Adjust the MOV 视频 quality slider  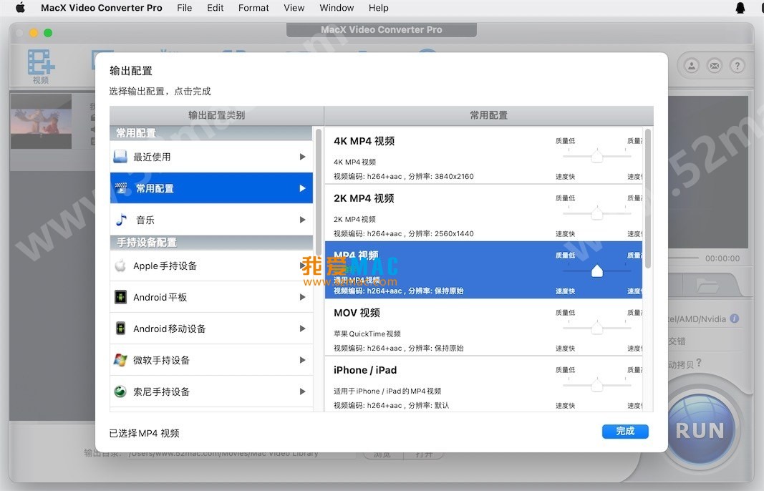(x=597, y=328)
